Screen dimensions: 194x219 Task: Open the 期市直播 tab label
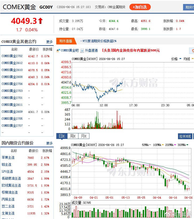pos(66,41)
